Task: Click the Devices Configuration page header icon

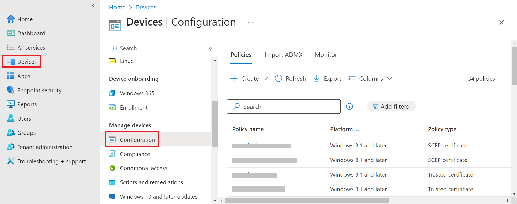Action: (115, 26)
